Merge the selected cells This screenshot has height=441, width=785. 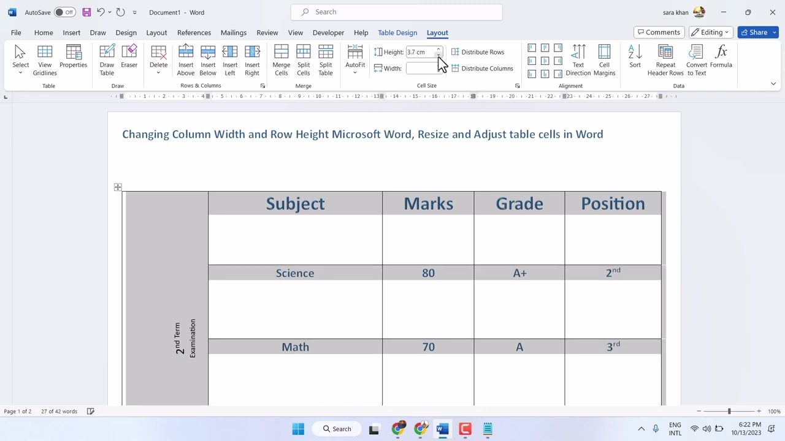(x=281, y=61)
